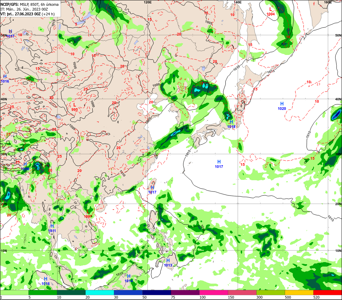342x300 pixels.
Task: Click the H 1017 label in open ocean south of Japan
Action: [x=219, y=164]
